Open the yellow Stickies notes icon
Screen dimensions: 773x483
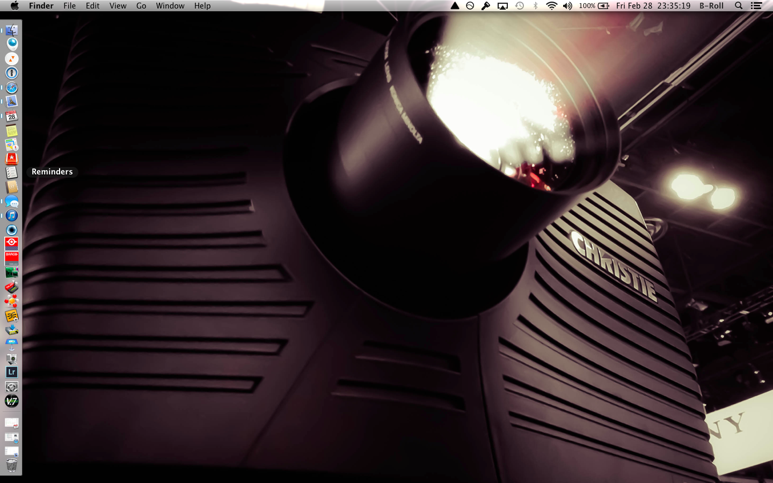(x=12, y=130)
